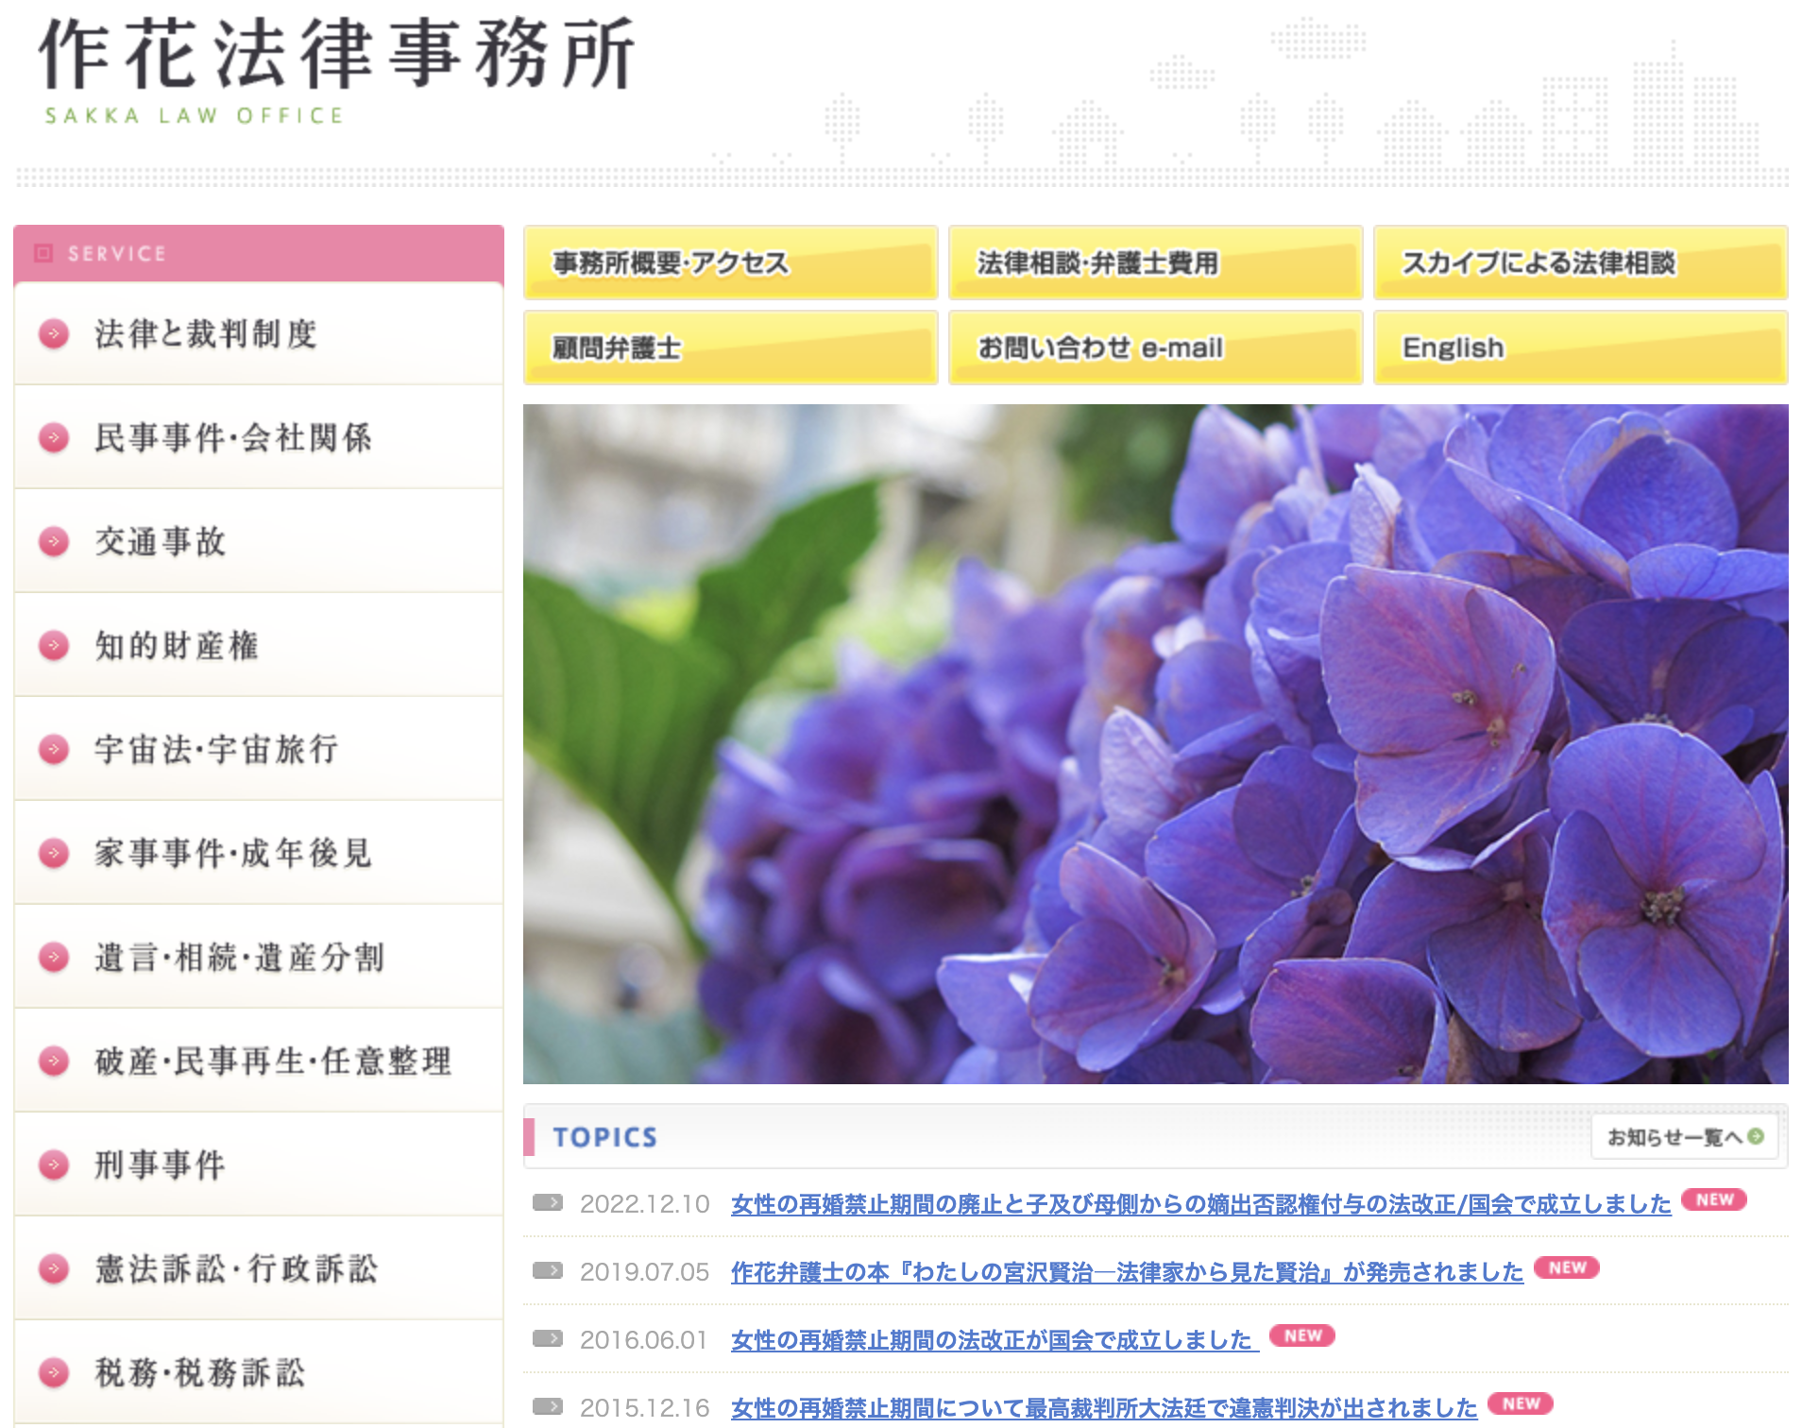Screen dimensions: 1819x1428
Task: Click the gray arrow icon for 2016.06.01 topic
Action: tap(548, 1338)
